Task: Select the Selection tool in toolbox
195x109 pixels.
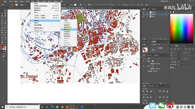Action: [x=2, y=11]
